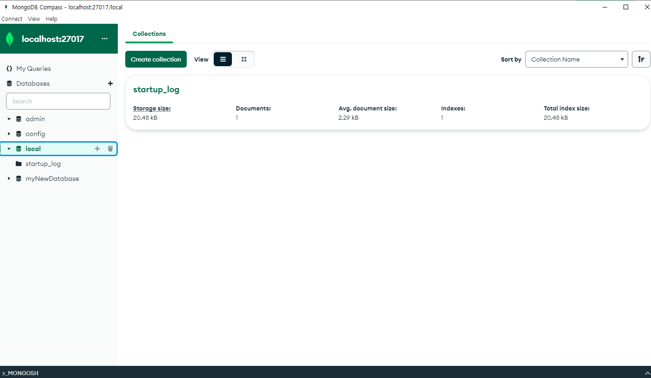Click the Documents count label
This screenshot has width=651, height=378.
pyautogui.click(x=253, y=108)
